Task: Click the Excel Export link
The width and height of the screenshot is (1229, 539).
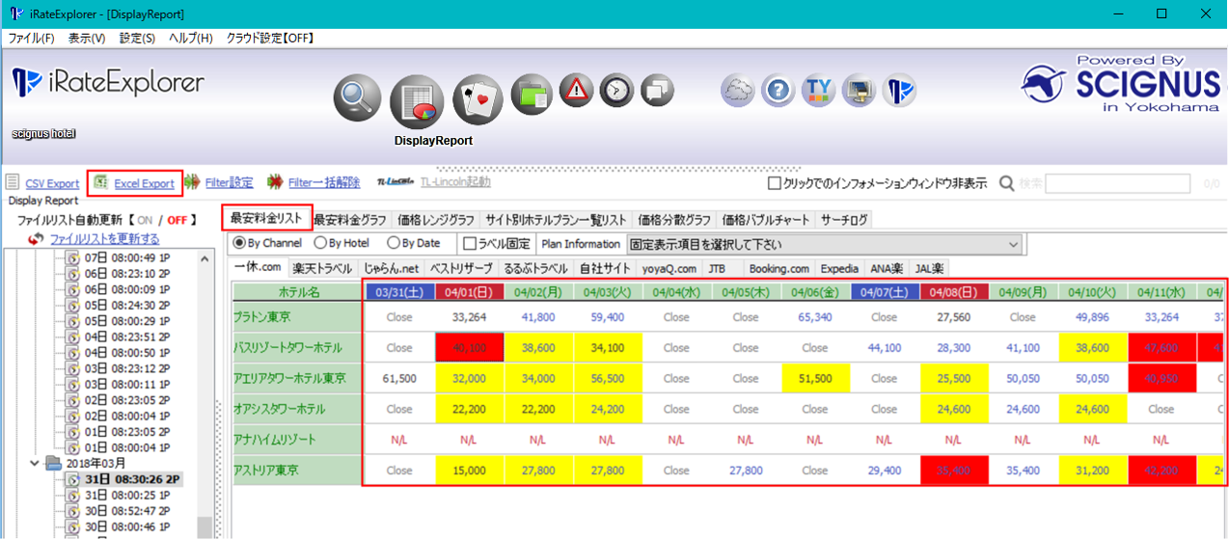Action: click(x=144, y=183)
